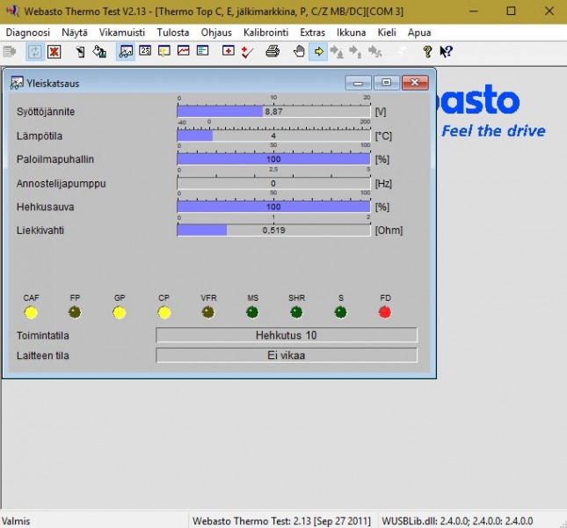
Task: Click the hand tool icon
Action: (x=299, y=52)
